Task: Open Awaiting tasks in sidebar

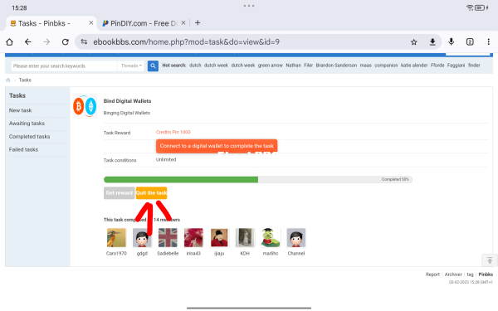Action: pos(27,123)
